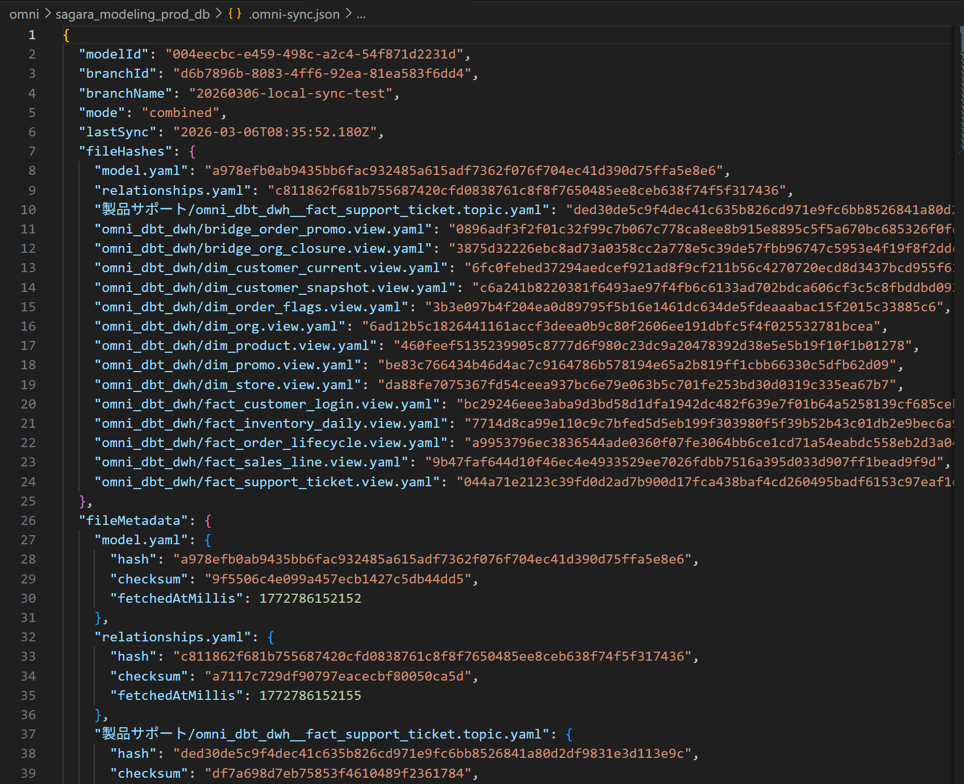Click the "fileHashes" key
The height and width of the screenshot is (784, 964).
click(x=126, y=152)
